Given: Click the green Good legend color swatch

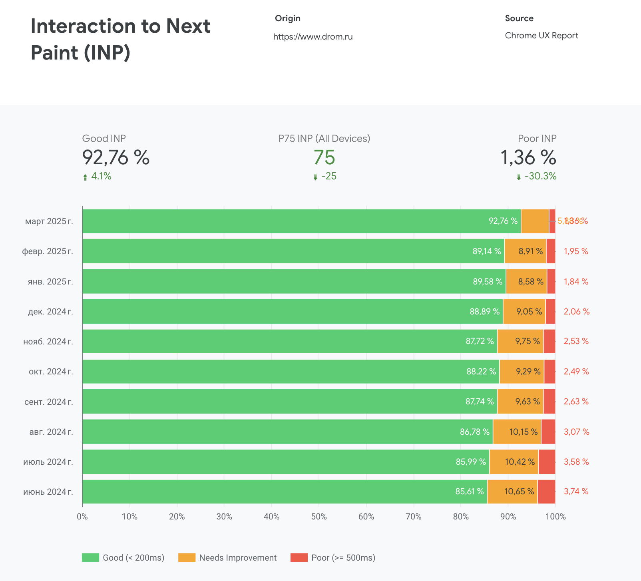Looking at the screenshot, I should (90, 557).
